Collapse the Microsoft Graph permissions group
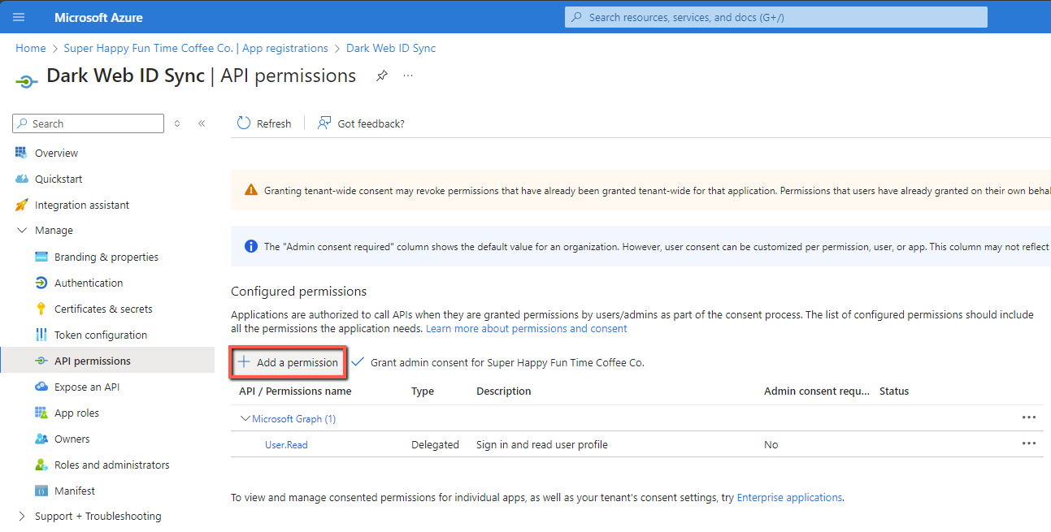The width and height of the screenshot is (1051, 532). (245, 417)
